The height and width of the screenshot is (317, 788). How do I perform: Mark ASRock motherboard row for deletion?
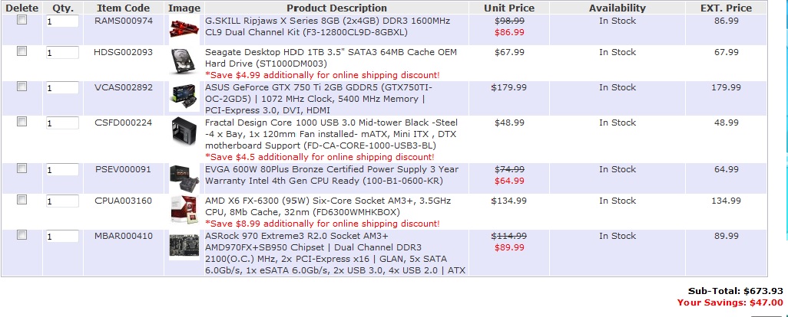pos(22,235)
